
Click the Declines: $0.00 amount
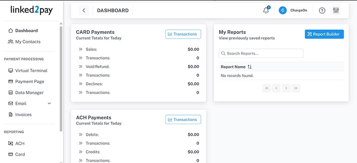click(193, 84)
